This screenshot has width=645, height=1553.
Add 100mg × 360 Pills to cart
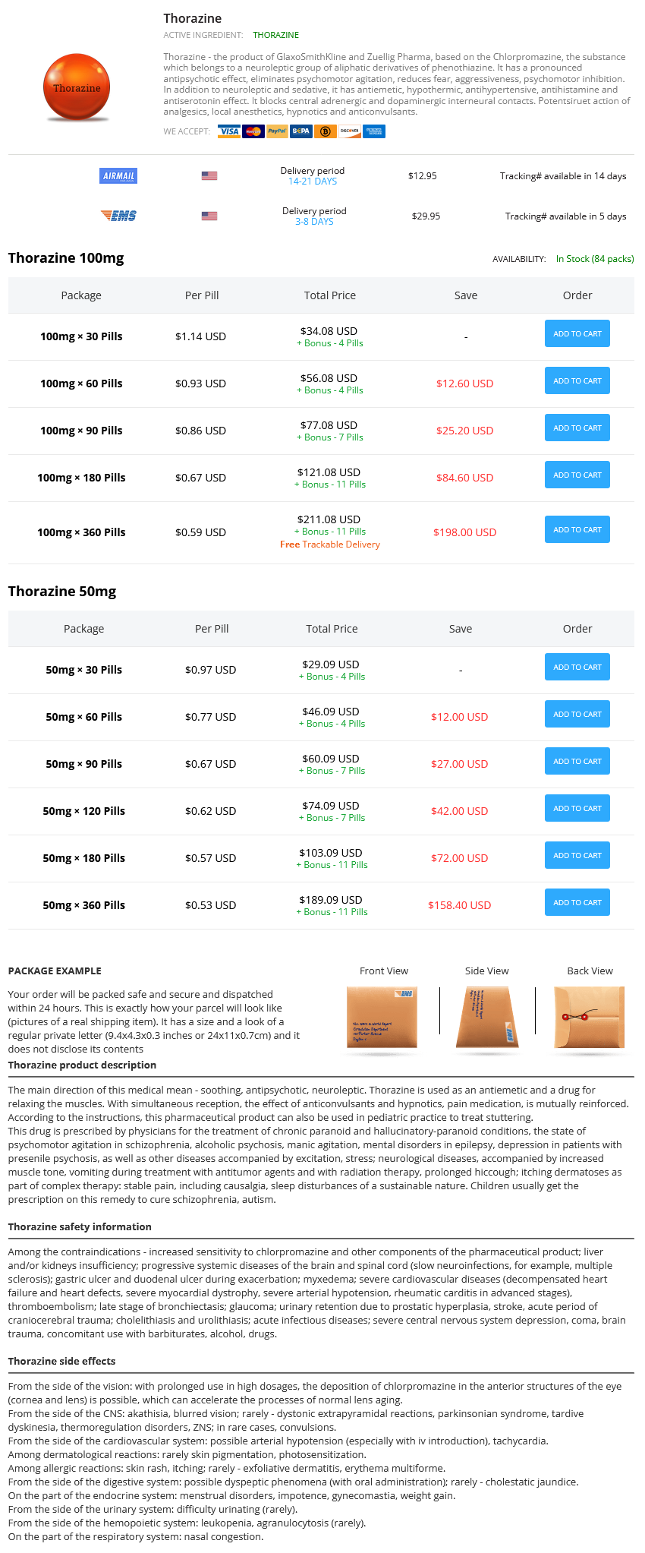point(577,529)
